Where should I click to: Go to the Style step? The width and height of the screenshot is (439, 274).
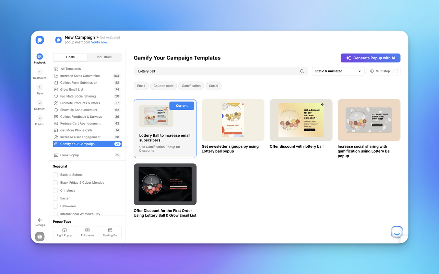click(x=39, y=90)
